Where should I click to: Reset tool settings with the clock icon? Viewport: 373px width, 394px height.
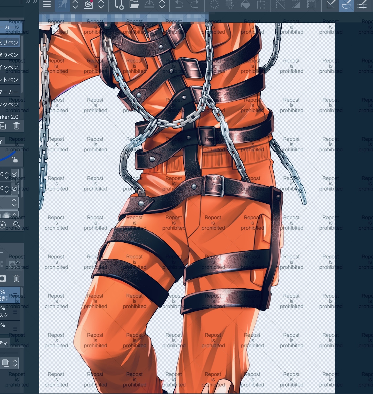[3, 225]
